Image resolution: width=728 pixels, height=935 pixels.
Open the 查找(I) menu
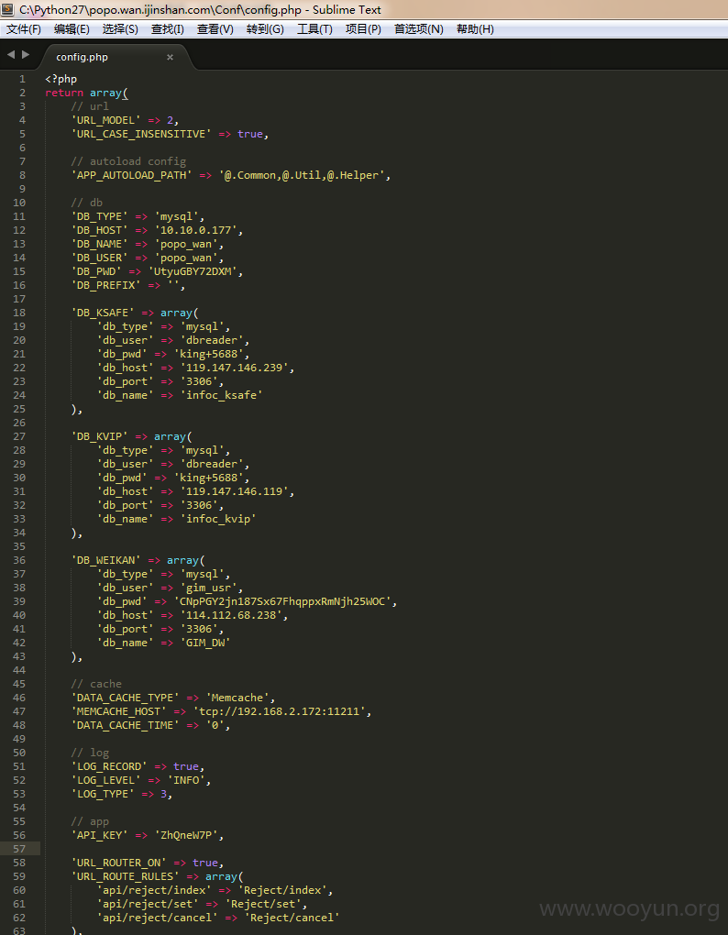(168, 29)
